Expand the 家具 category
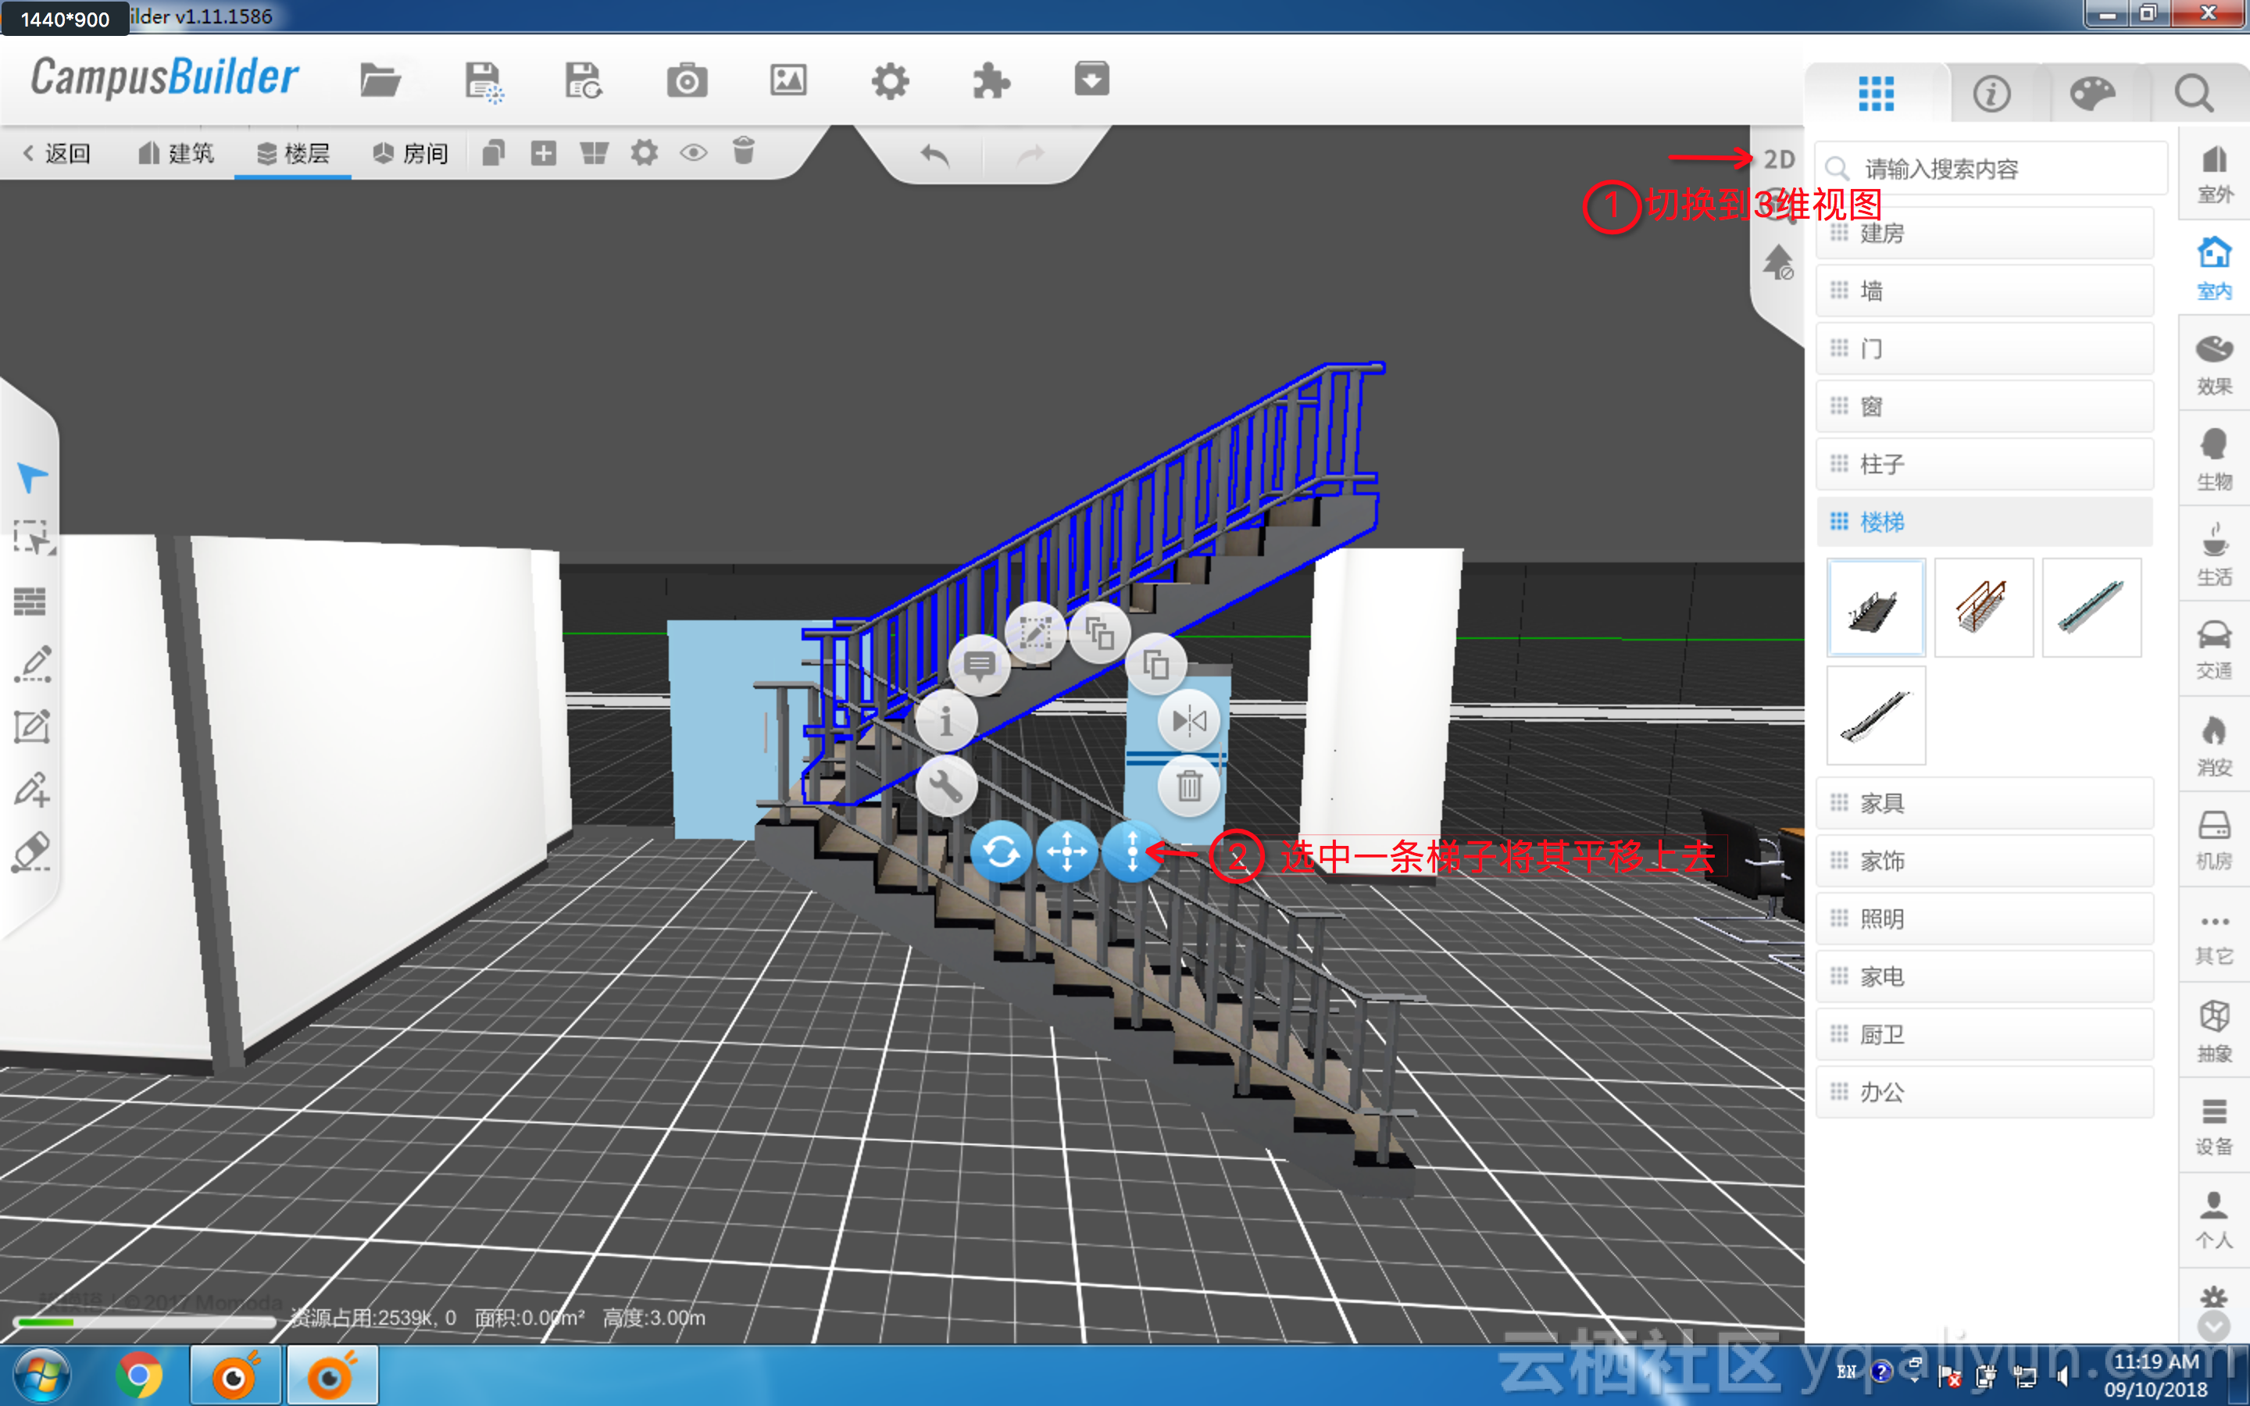This screenshot has height=1406, width=2250. tap(1985, 804)
